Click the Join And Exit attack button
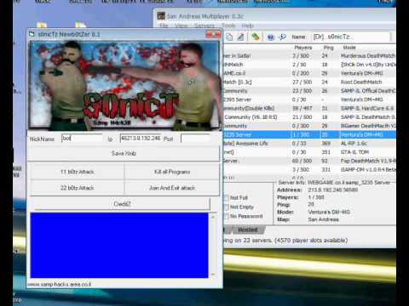 tap(172, 188)
